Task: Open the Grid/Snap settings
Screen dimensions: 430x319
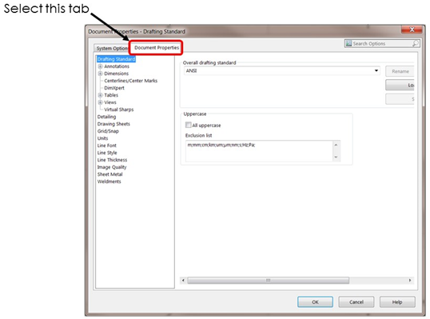Action: click(108, 131)
